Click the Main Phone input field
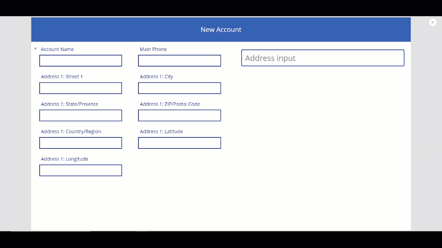This screenshot has width=442, height=248. [179, 60]
